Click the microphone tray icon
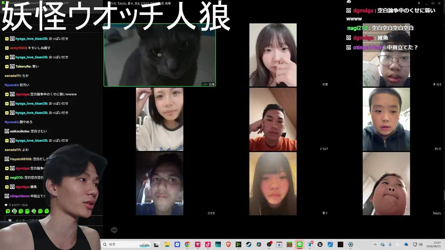Image resolution: width=445 pixels, height=250 pixels. point(390,244)
